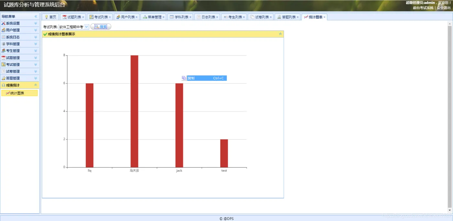Switch to the 用户列表 tab

127,17
